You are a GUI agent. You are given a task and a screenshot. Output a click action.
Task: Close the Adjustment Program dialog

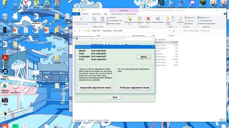tap(153, 47)
